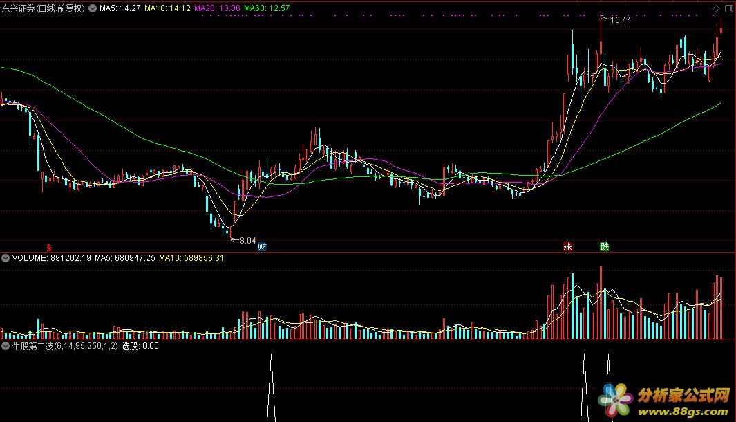Click the green 跌 marker icon

pyautogui.click(x=605, y=247)
